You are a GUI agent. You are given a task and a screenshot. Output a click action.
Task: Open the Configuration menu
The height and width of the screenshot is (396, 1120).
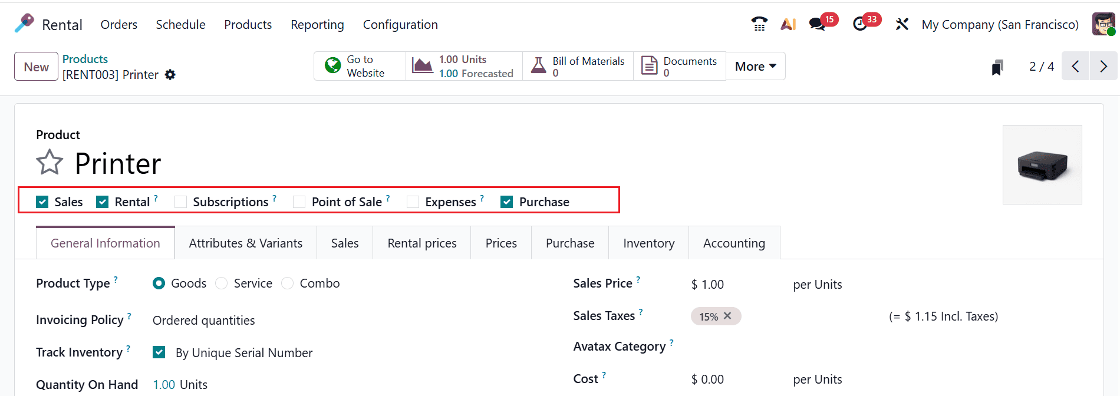(400, 25)
